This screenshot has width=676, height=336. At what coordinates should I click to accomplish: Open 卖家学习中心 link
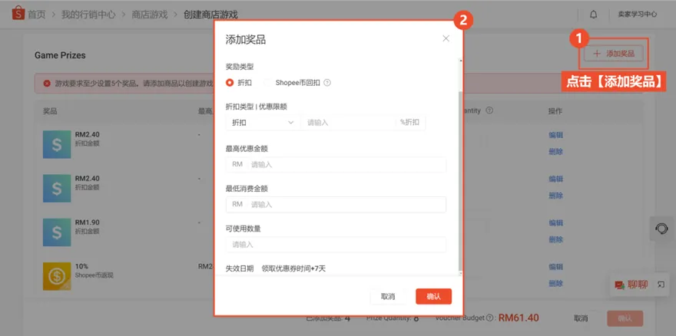tap(638, 15)
